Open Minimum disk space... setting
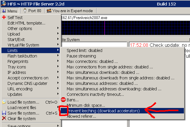Image resolution: width=190 pixels, height=127 pixels. coord(122,105)
